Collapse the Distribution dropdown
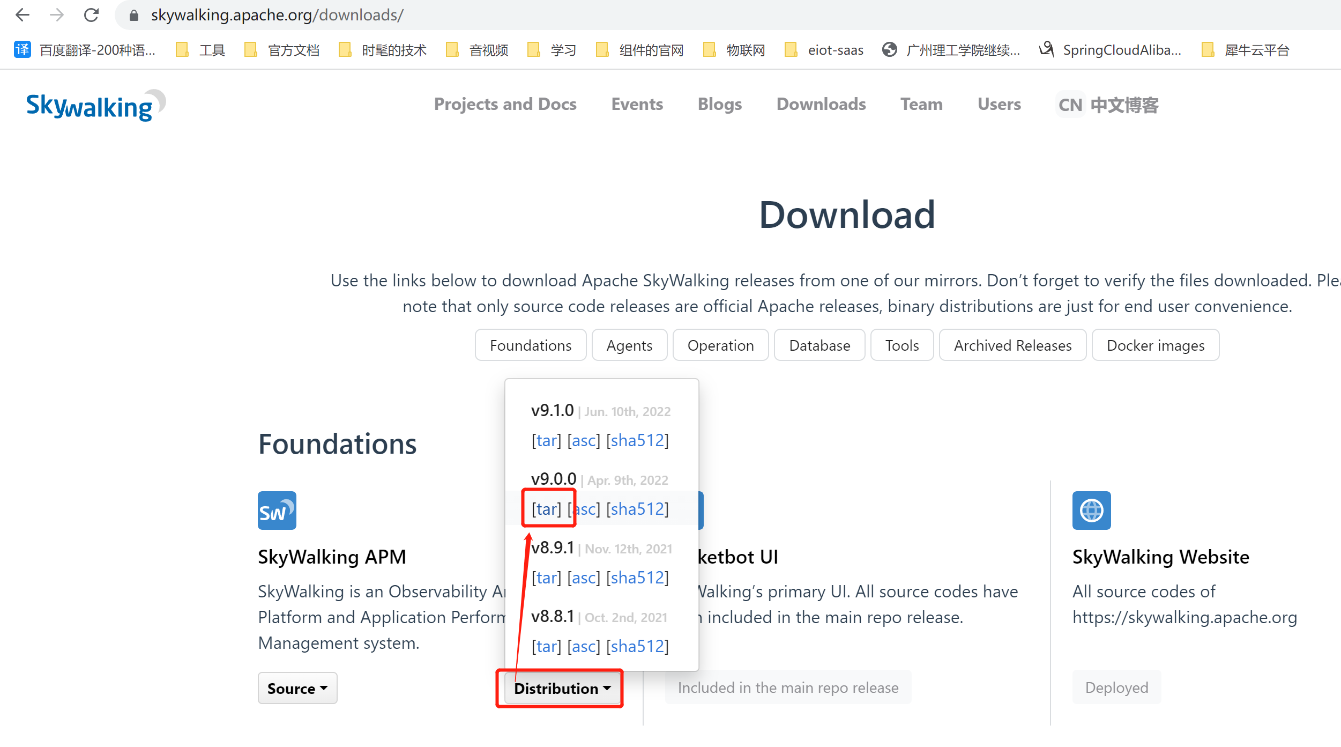This screenshot has width=1341, height=747. click(x=562, y=688)
